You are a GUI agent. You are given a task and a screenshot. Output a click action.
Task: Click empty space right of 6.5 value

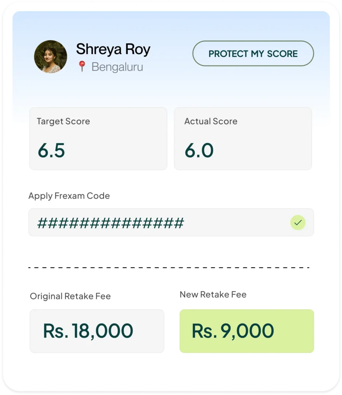point(123,150)
